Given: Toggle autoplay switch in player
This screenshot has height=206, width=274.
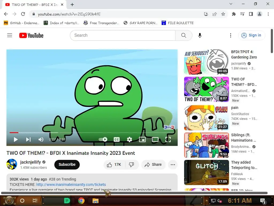Looking at the screenshot, I should pos(103,139).
